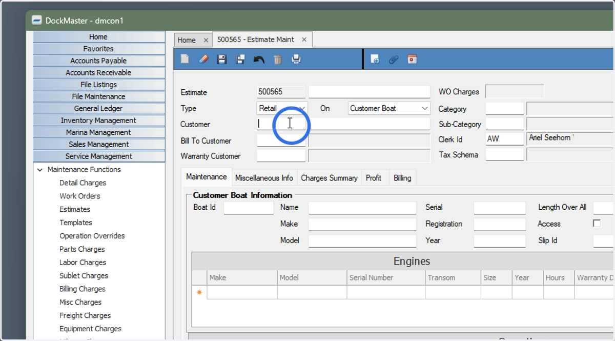Image resolution: width=615 pixels, height=341 pixels.
Task: Click the paperclip Attachments icon
Action: [x=394, y=59]
